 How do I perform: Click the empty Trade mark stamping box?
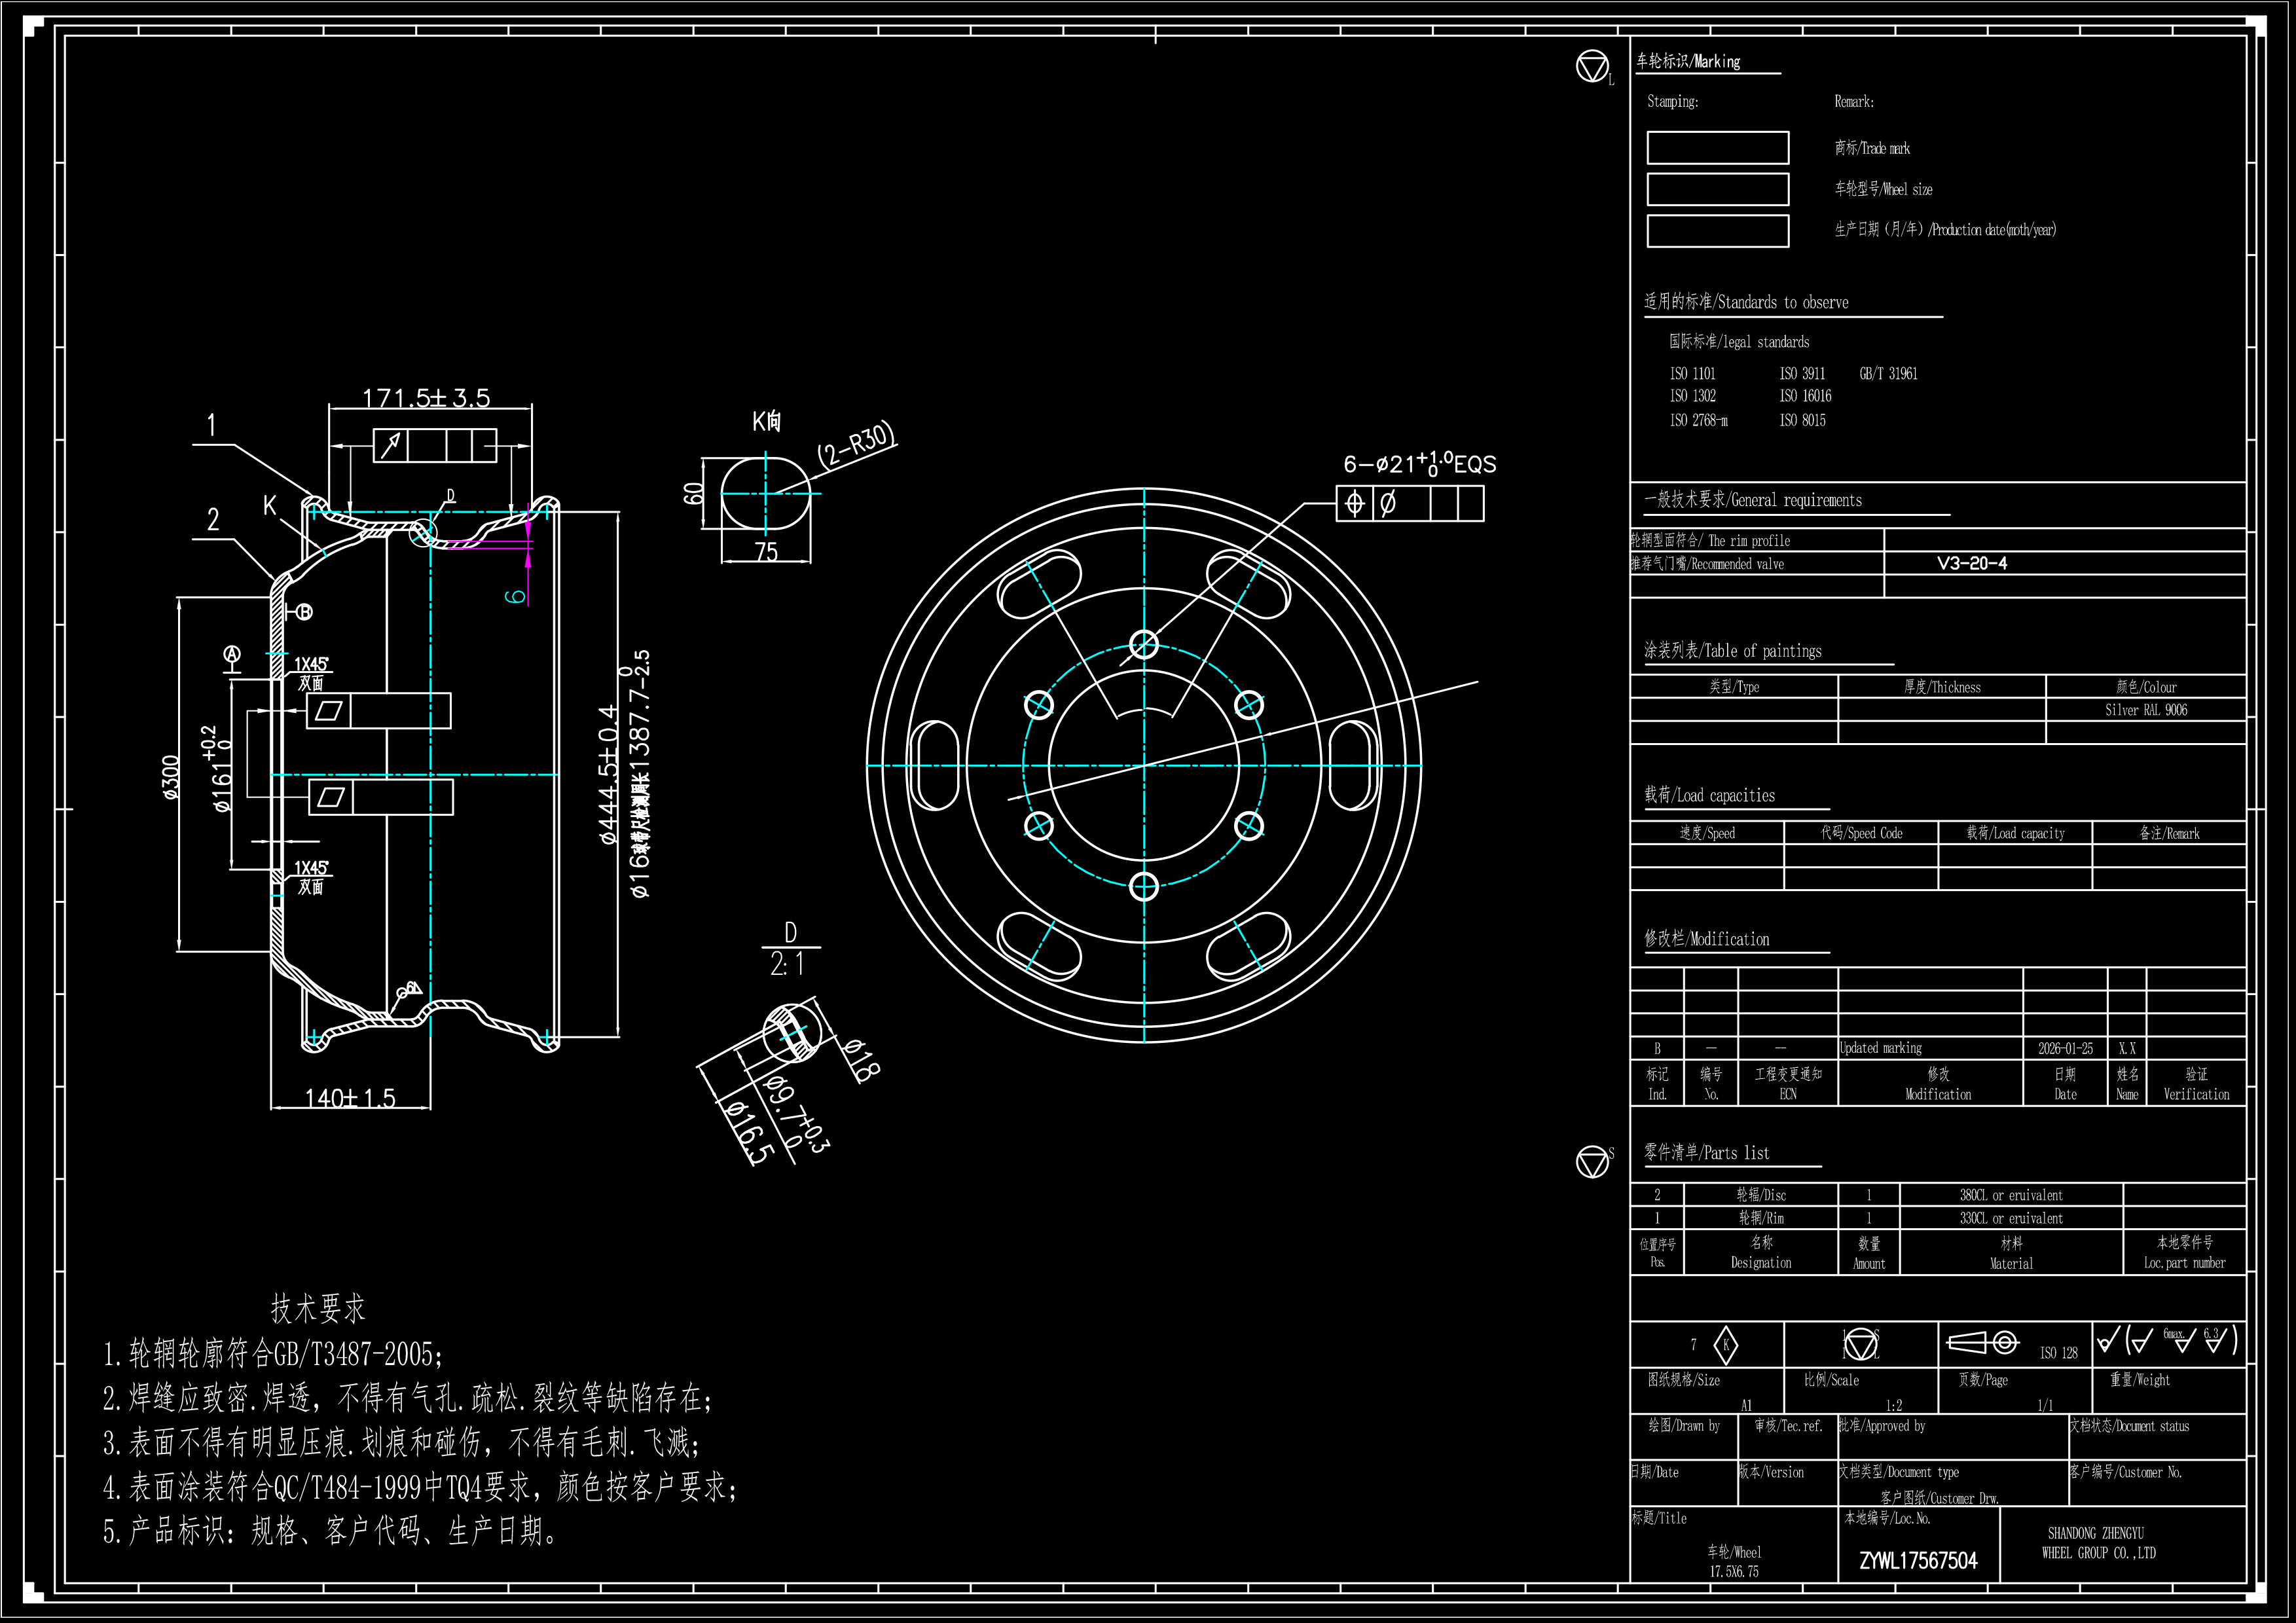[x=1717, y=148]
